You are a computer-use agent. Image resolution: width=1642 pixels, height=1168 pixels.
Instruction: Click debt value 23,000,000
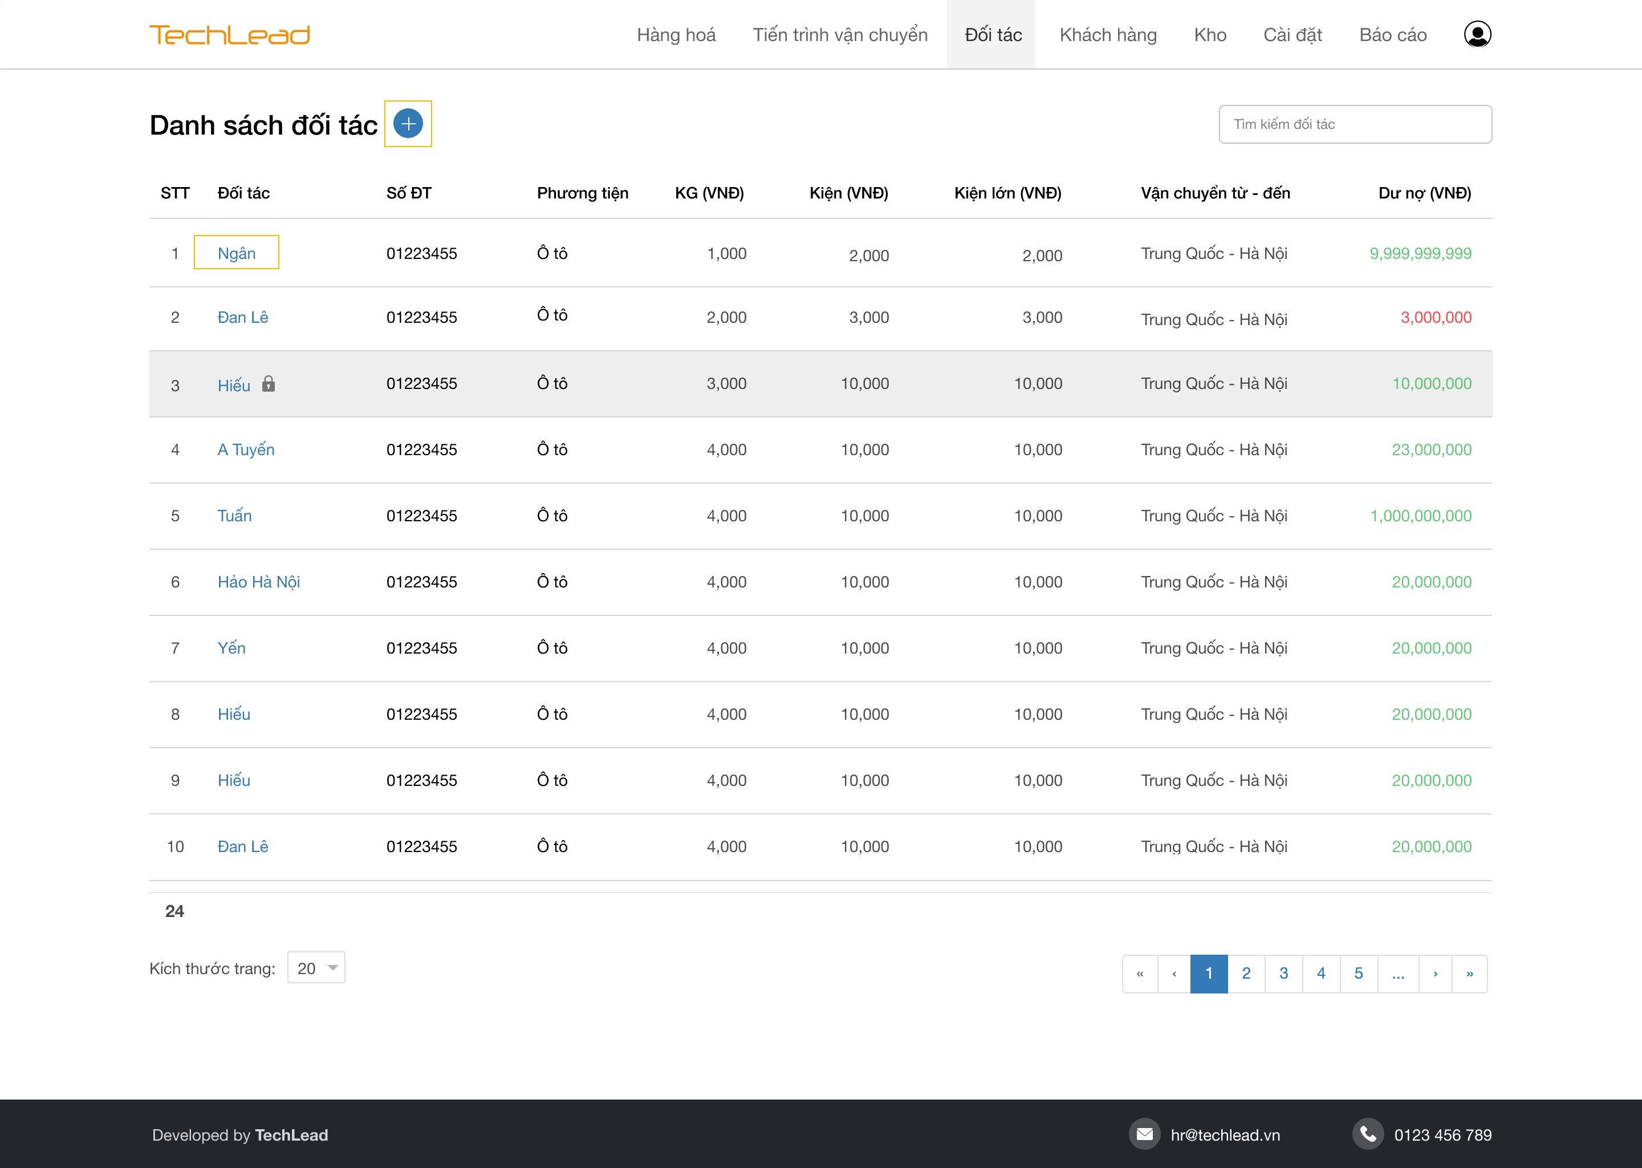click(x=1432, y=449)
